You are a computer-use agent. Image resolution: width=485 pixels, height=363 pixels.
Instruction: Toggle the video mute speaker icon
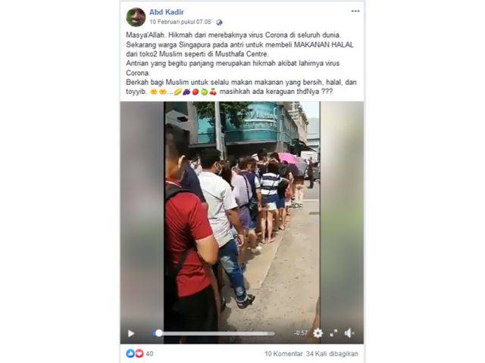349,333
